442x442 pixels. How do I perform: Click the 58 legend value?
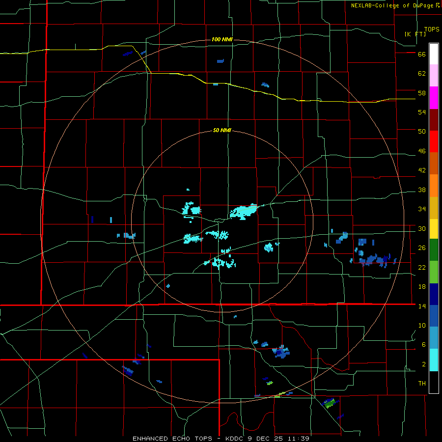(422, 93)
